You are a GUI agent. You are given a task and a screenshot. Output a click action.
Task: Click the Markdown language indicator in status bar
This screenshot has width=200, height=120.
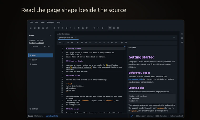click(x=38, y=116)
